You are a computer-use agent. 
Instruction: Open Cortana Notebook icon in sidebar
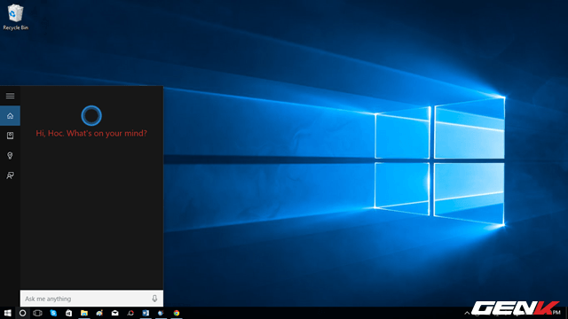[x=10, y=136]
